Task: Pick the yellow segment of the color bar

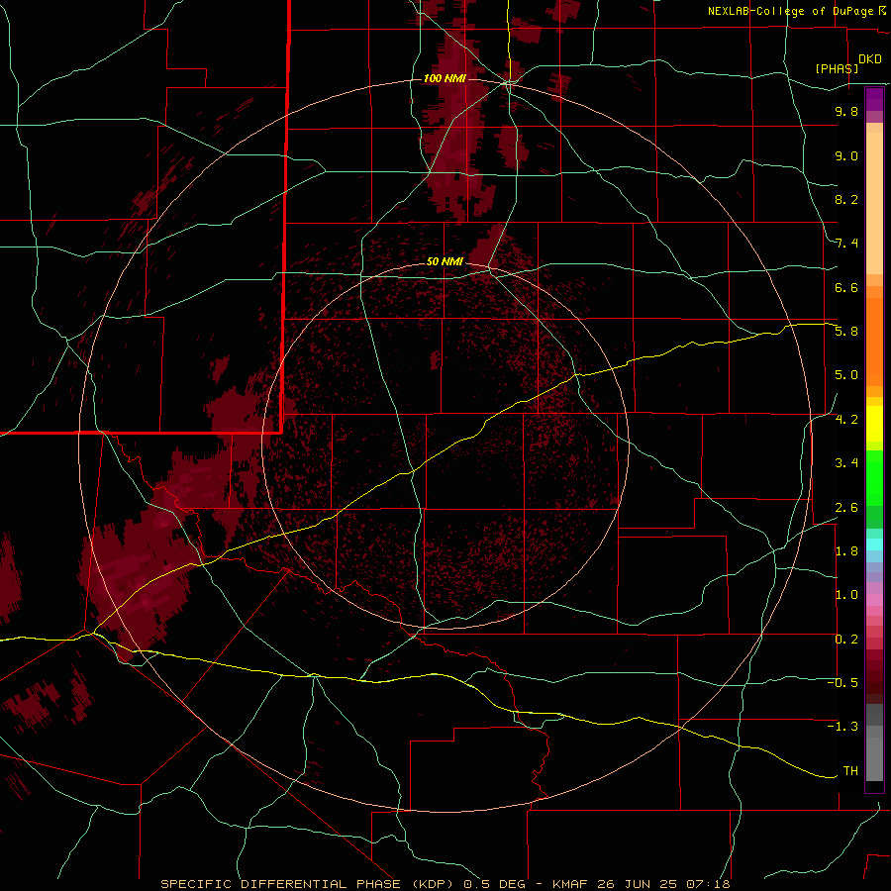Action: coord(874,424)
